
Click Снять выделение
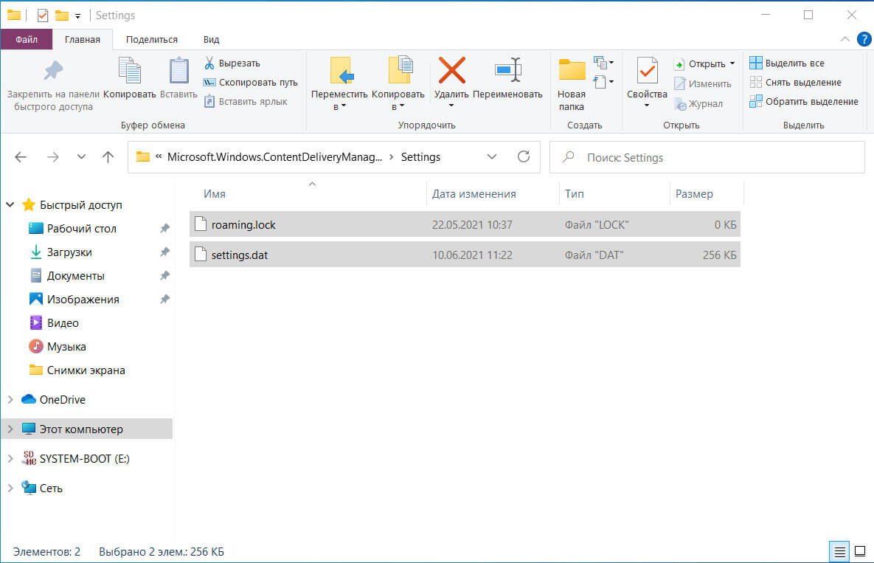(795, 82)
